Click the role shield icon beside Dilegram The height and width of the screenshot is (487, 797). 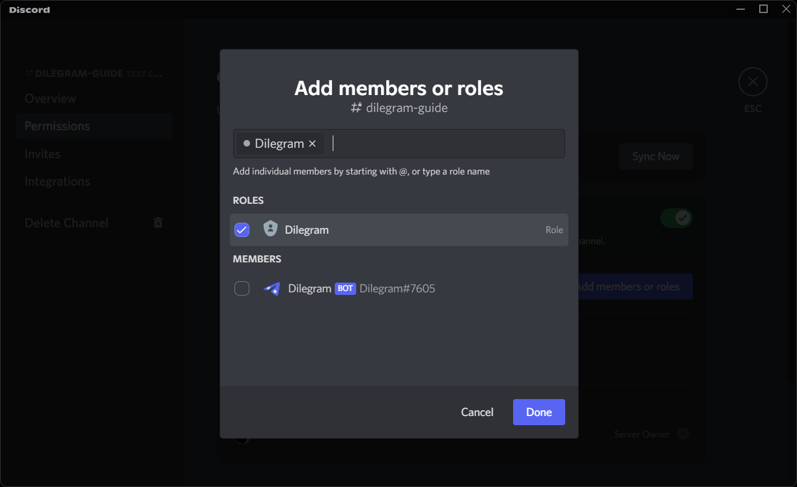pyautogui.click(x=270, y=229)
